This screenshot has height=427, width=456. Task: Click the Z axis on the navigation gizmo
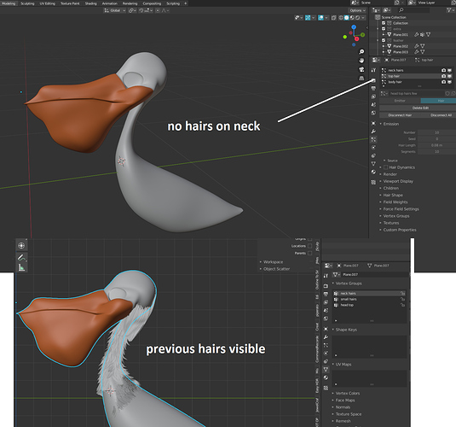click(354, 26)
